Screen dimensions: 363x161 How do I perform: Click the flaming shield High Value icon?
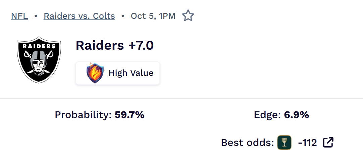[x=95, y=73]
